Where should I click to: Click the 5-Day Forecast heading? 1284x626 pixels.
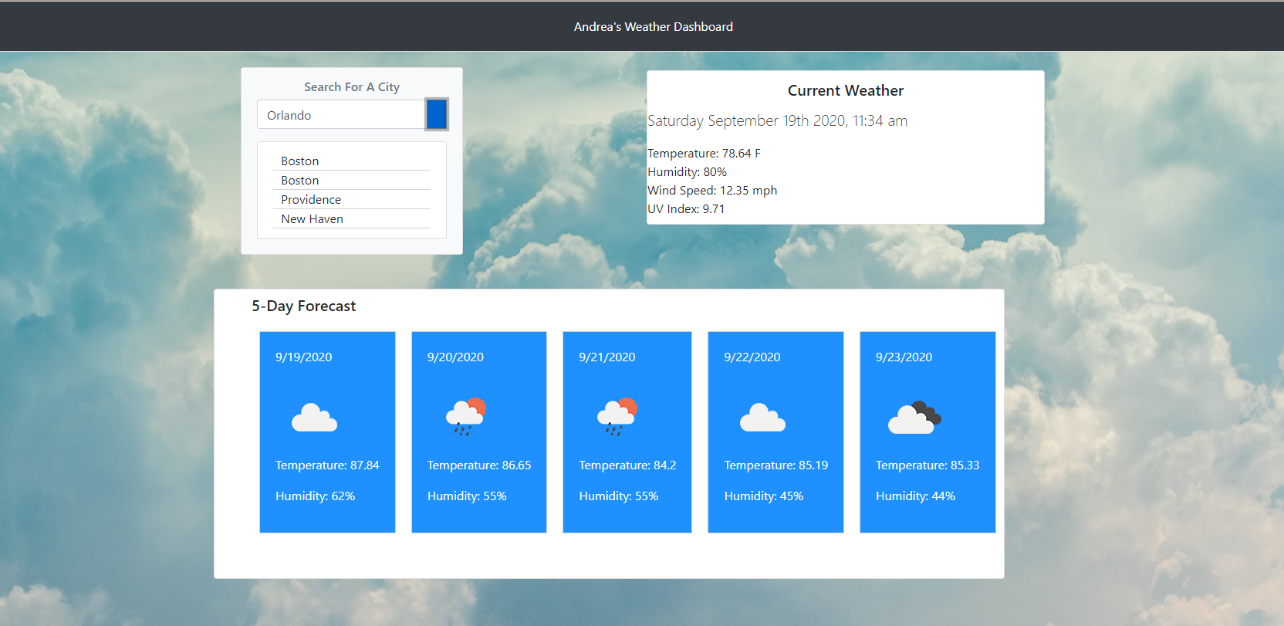tap(303, 306)
